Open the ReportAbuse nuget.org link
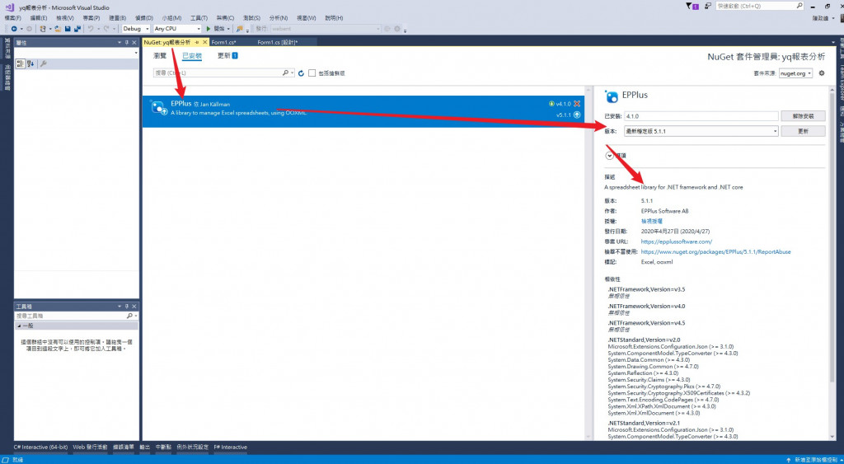The width and height of the screenshot is (844, 464). 715,251
